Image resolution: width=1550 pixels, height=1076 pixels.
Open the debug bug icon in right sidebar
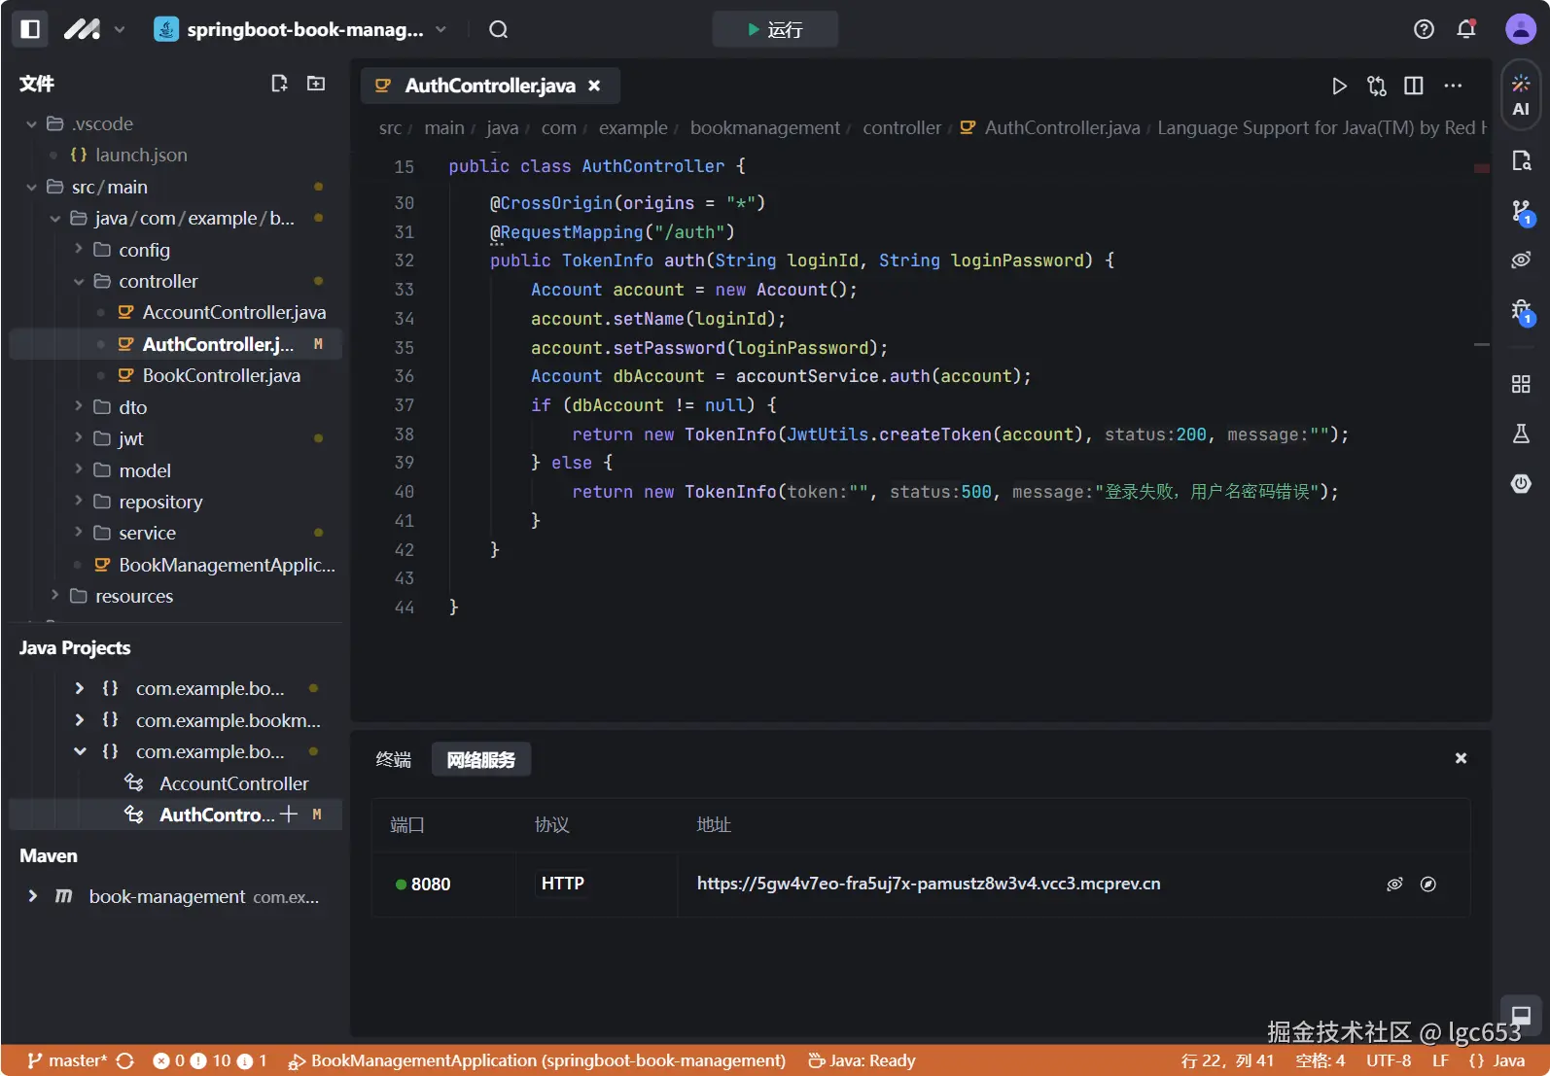pyautogui.click(x=1521, y=310)
